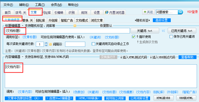This screenshot has width=199, height=102.
Task: Uncheck the 循环使用 checkbox
Action: [134, 37]
